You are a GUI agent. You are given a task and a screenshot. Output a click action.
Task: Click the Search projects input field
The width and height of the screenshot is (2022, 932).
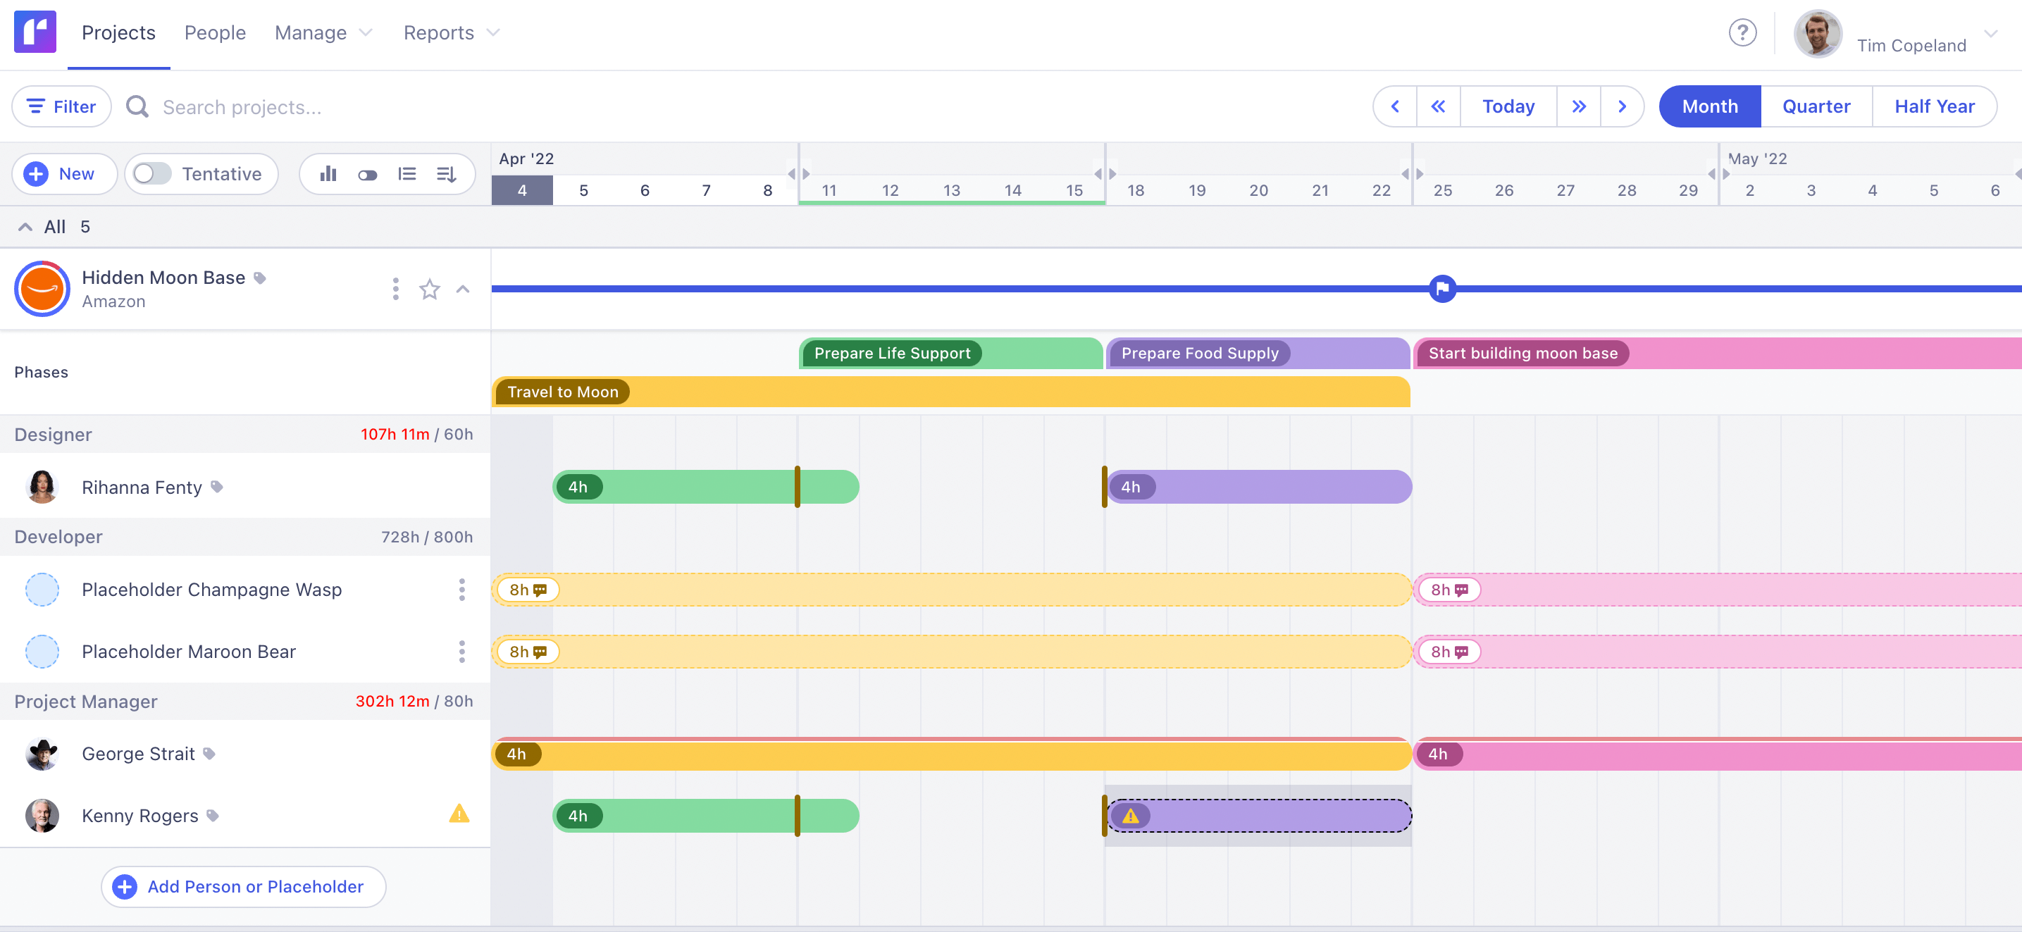coord(242,107)
